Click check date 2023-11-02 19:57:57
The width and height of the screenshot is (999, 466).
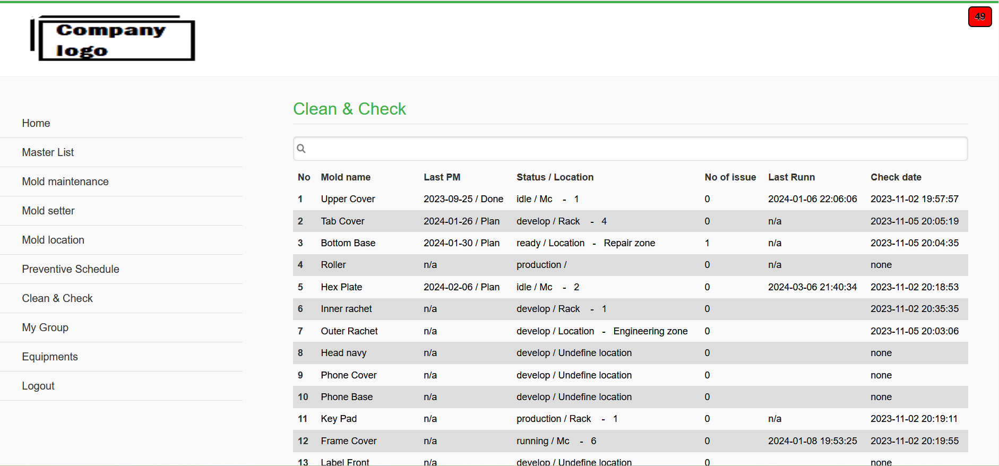point(915,199)
